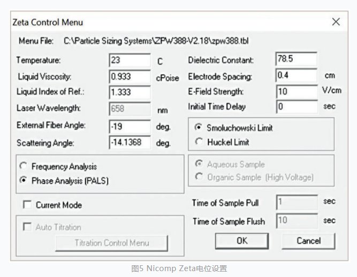Click the Liquid Index of Ref. field
The height and width of the screenshot is (277, 357).
(x=130, y=92)
